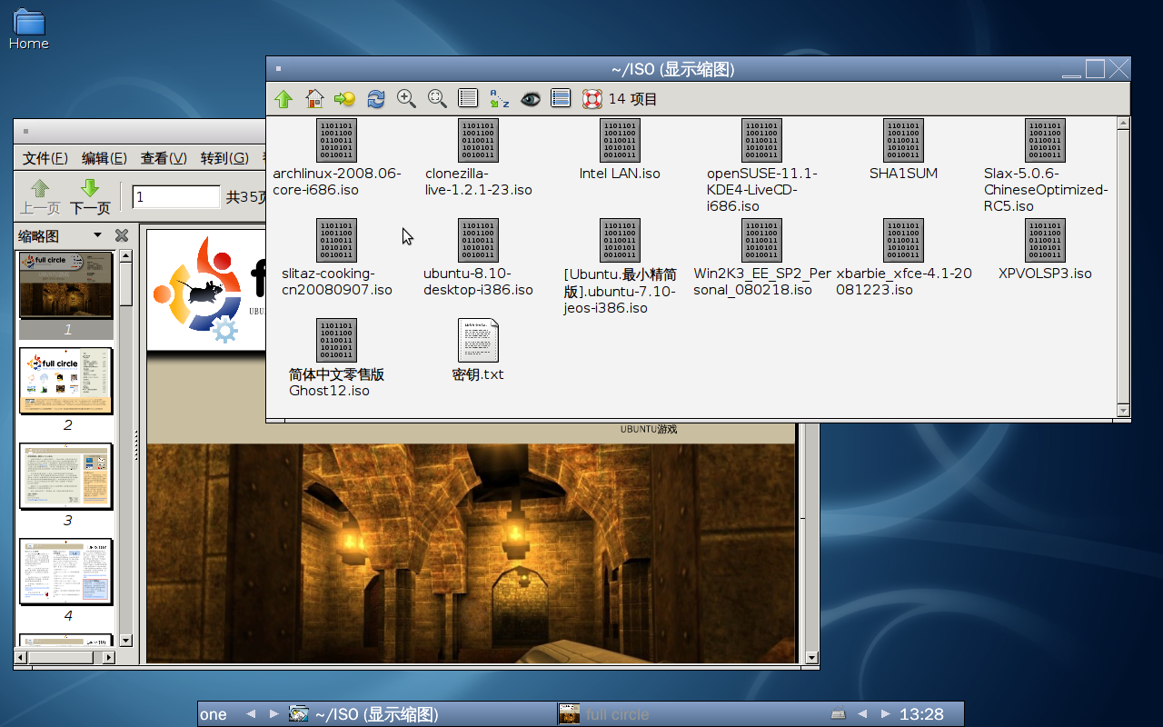The width and height of the screenshot is (1163, 727).
Task: Click thumbnail sidebar scroll-up arrow
Action: pyautogui.click(x=125, y=256)
